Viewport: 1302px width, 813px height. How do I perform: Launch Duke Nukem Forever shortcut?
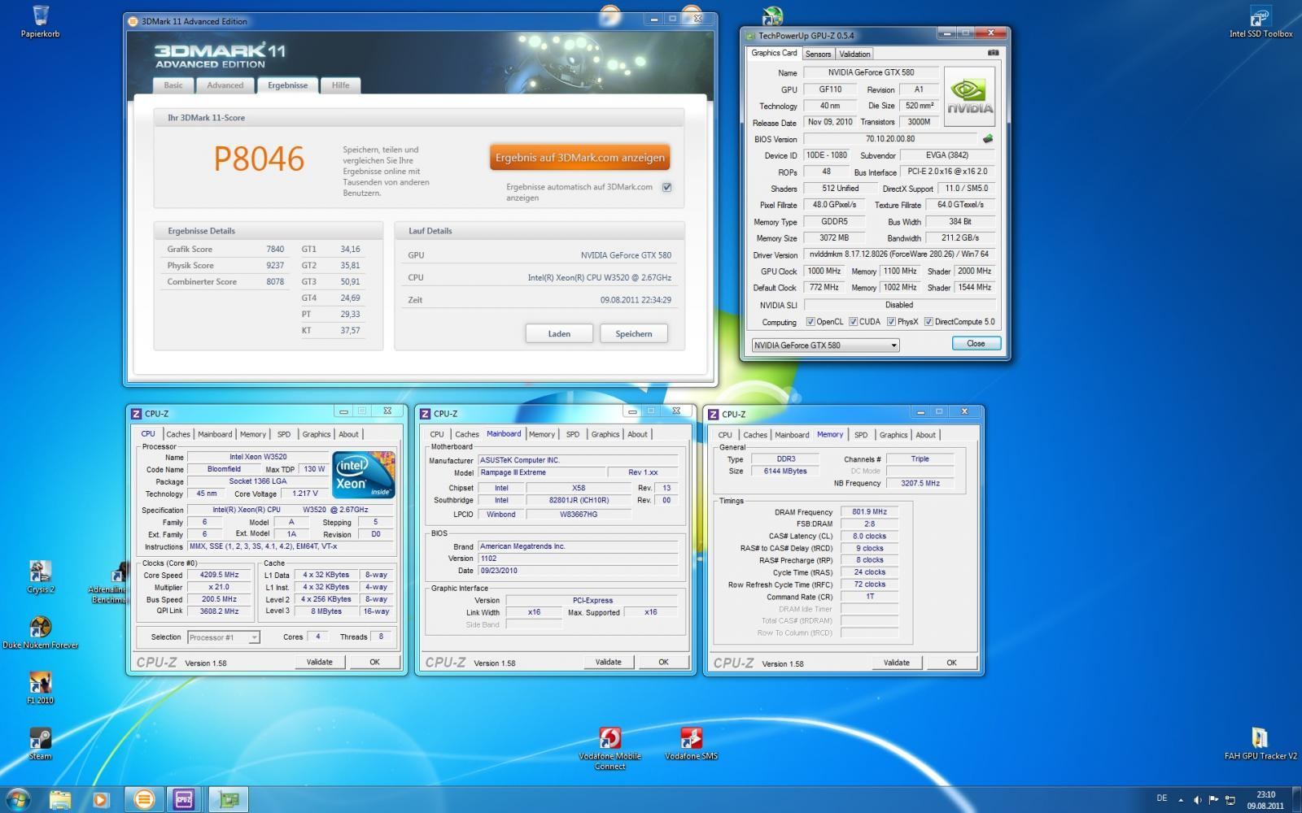40,633
